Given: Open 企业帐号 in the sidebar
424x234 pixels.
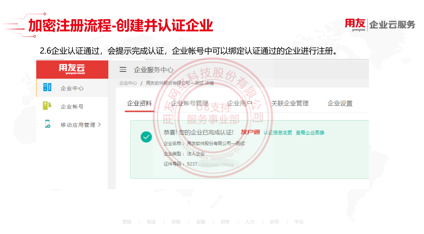Looking at the screenshot, I should click(72, 107).
